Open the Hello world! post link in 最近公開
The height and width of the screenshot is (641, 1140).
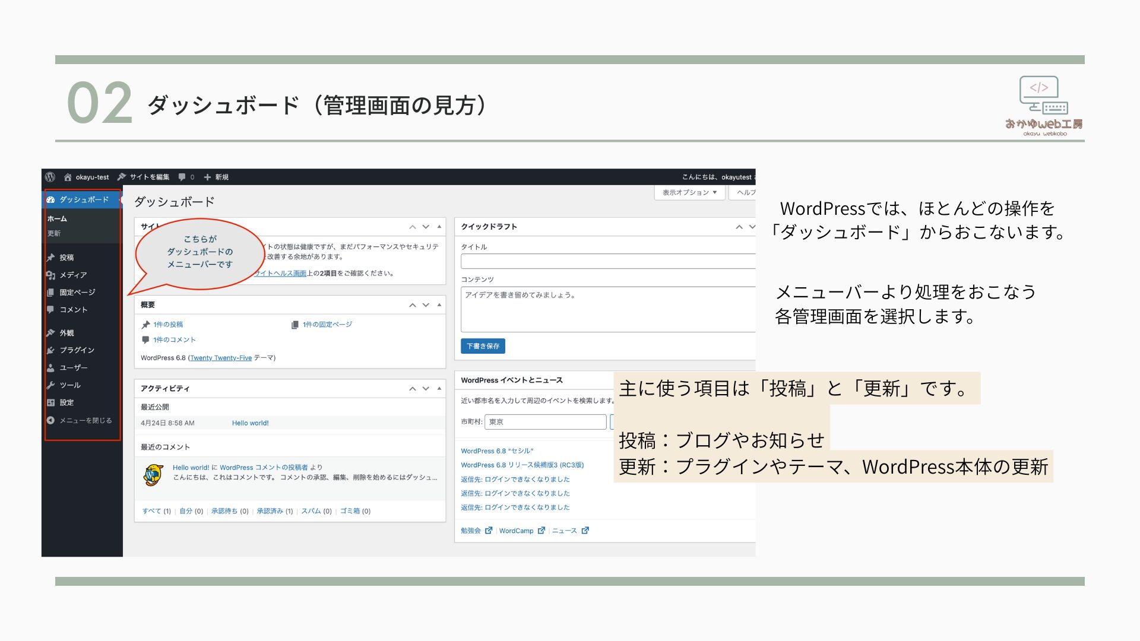click(250, 423)
